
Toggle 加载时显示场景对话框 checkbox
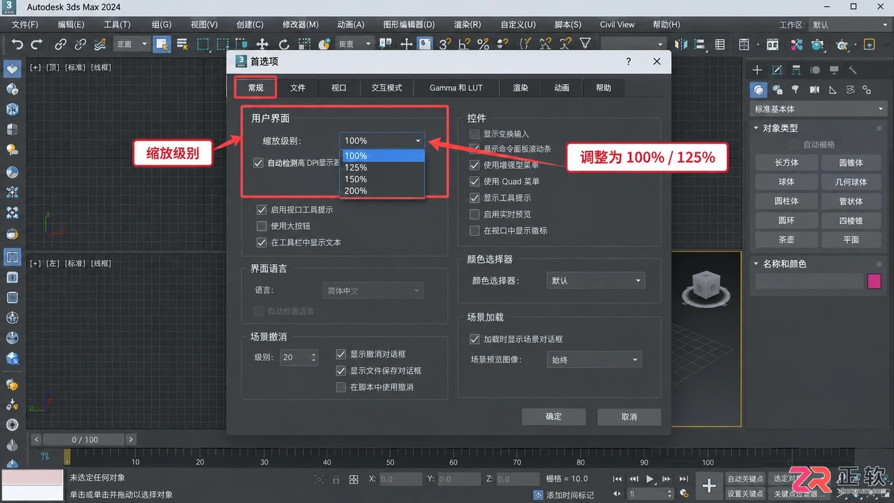point(474,339)
